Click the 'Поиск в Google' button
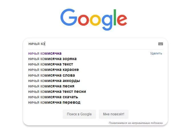182x133 pixels. coord(79,114)
